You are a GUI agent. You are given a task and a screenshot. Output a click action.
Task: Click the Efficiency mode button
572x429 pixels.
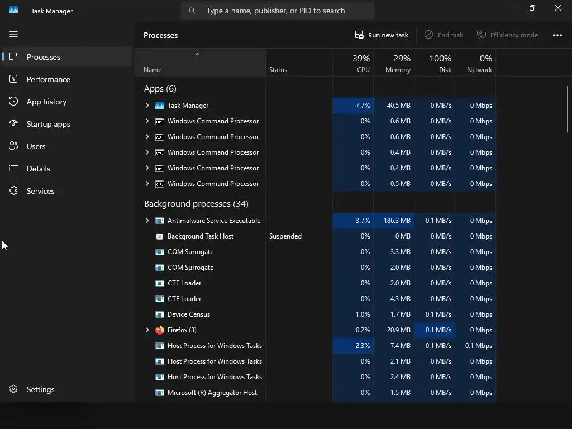[507, 35]
